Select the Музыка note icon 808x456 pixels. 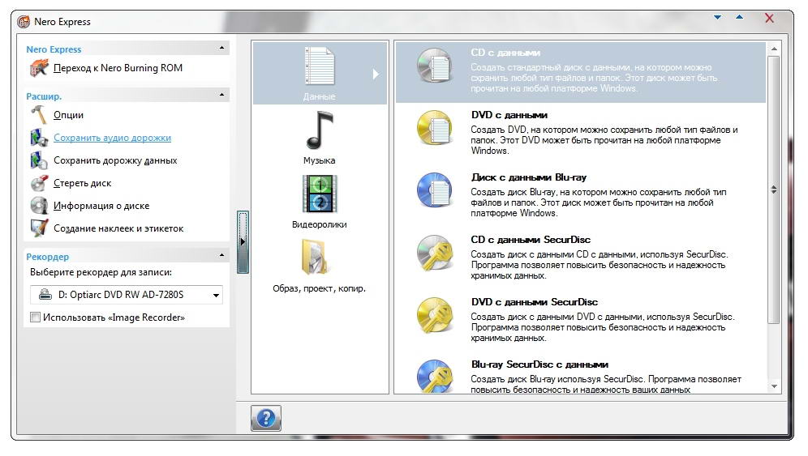[x=320, y=130]
